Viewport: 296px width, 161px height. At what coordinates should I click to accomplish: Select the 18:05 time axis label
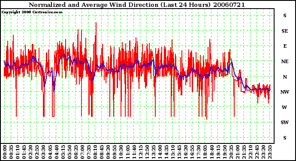point(205,152)
